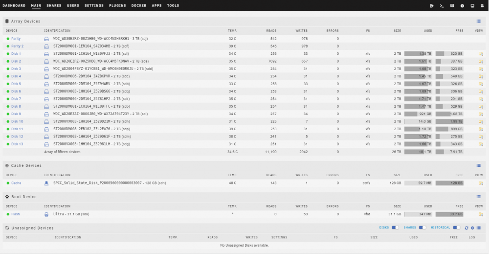Click the SSD icon beside Cache identification

[x=46, y=183]
